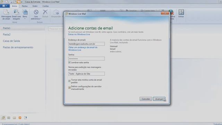Switch to the Pastas ribbon tab
This screenshot has height=125, width=222.
point(25,6)
